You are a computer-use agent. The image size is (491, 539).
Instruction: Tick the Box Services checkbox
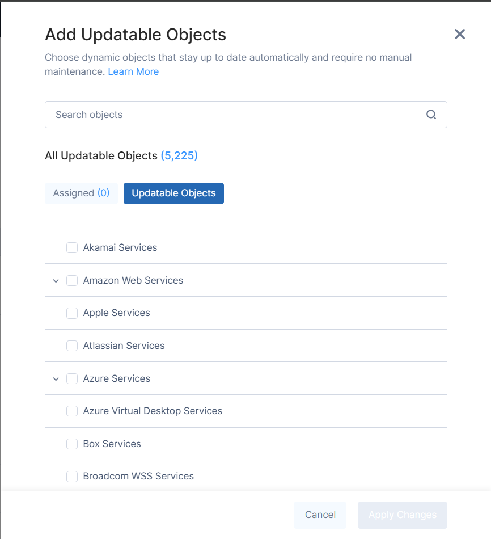pos(72,444)
